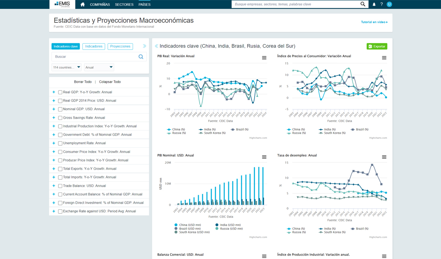
Task: Open PIB Nominal chart context menu
Action: coord(264,157)
